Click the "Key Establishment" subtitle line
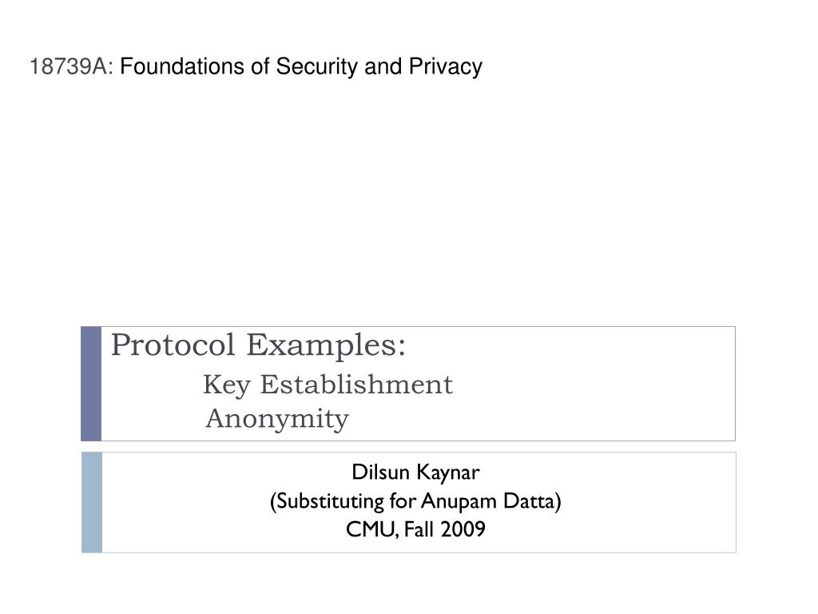 point(328,385)
